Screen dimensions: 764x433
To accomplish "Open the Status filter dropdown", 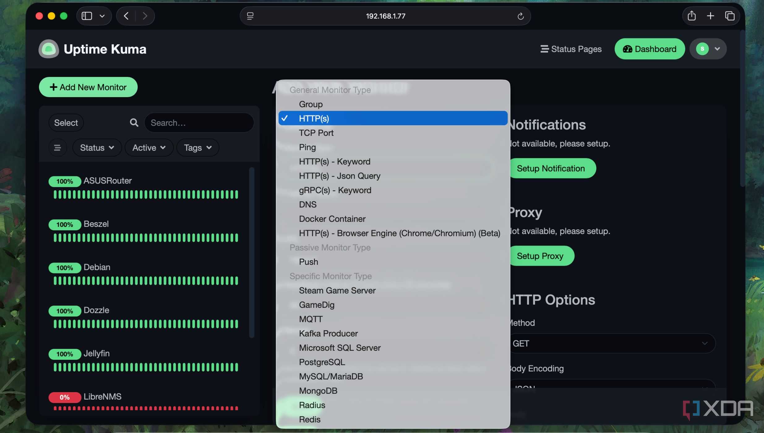I will point(97,148).
